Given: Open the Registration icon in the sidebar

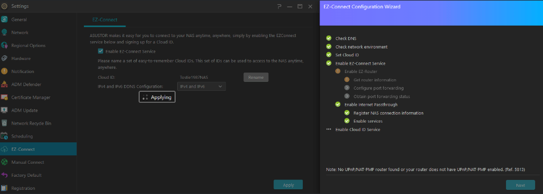Looking at the screenshot, I should [4, 188].
